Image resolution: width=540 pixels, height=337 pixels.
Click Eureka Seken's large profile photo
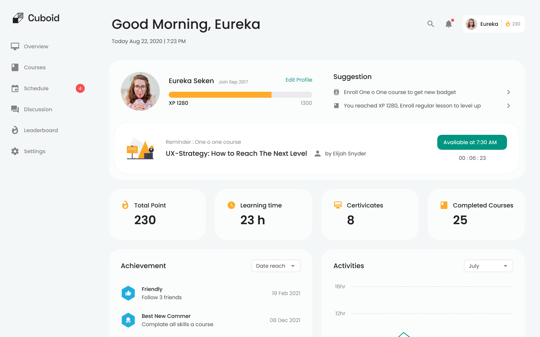click(140, 91)
